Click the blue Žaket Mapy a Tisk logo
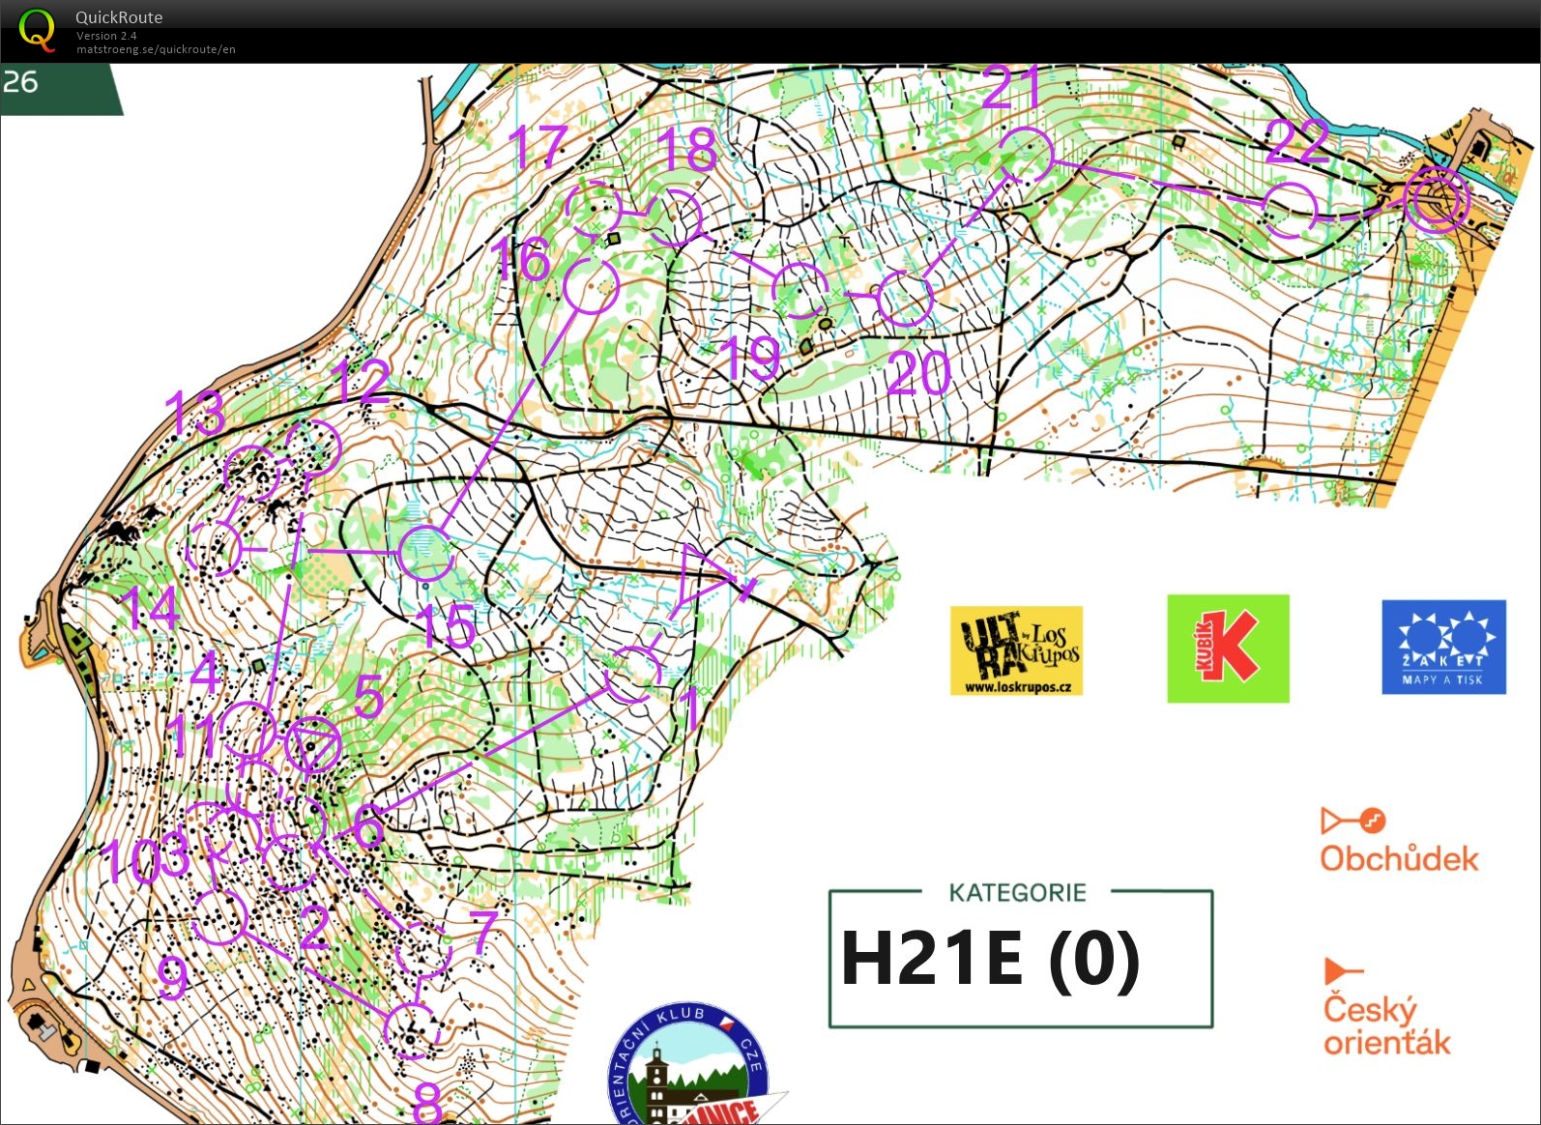This screenshot has width=1541, height=1125. point(1443,647)
